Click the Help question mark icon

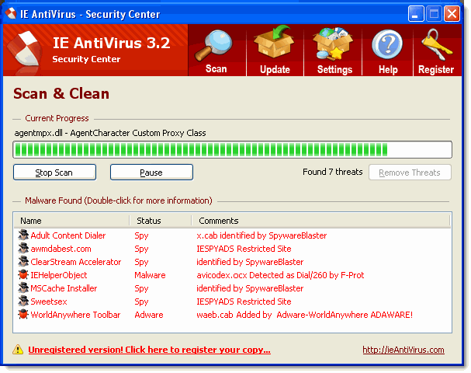(x=387, y=44)
